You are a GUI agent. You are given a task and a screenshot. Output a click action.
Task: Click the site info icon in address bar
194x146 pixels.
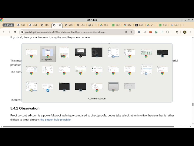point(22,32)
